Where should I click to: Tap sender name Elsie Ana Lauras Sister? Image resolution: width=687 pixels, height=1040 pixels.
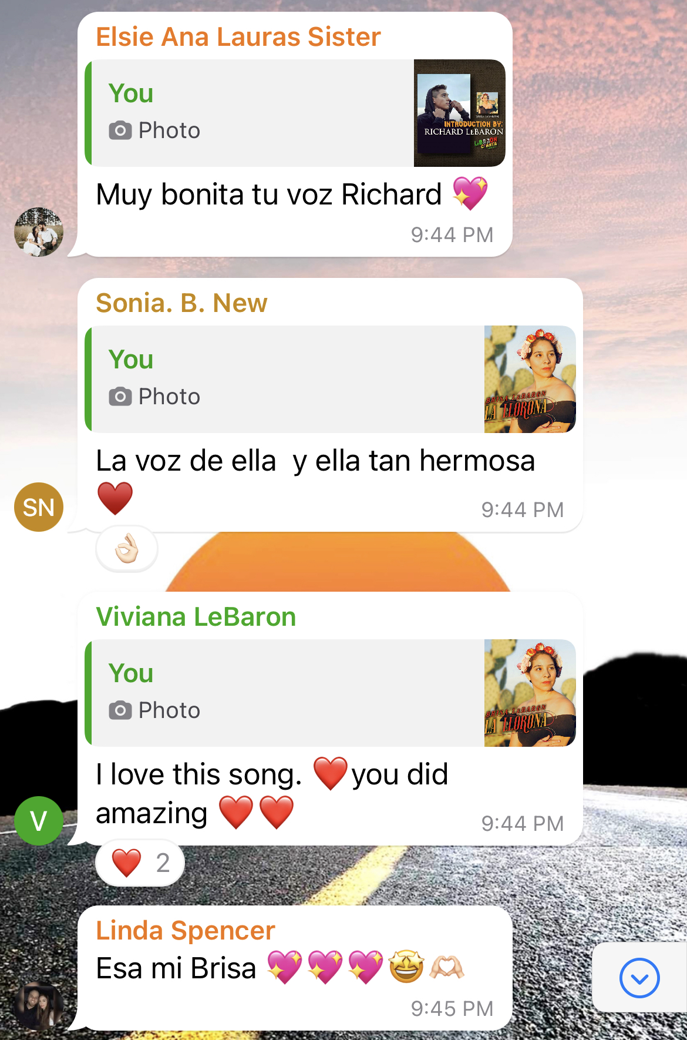point(238,36)
